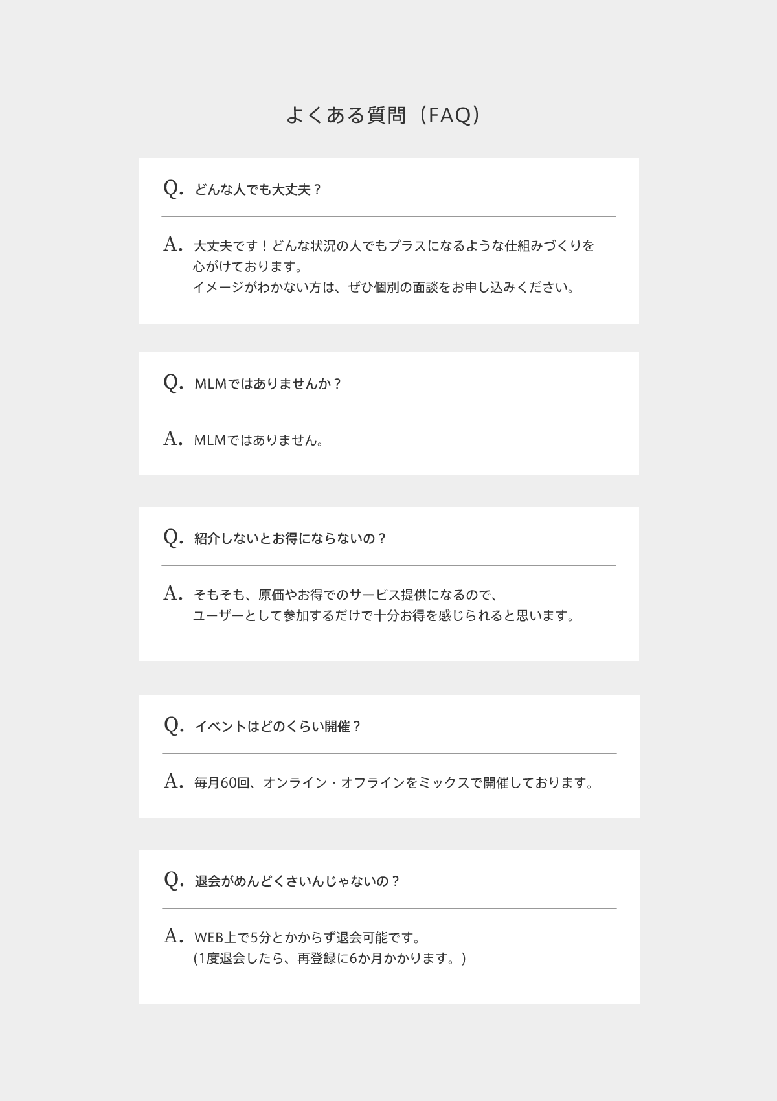Viewport: 777px width, 1101px height.
Task: Click the answer line about 個別の面談
Action: click(384, 288)
